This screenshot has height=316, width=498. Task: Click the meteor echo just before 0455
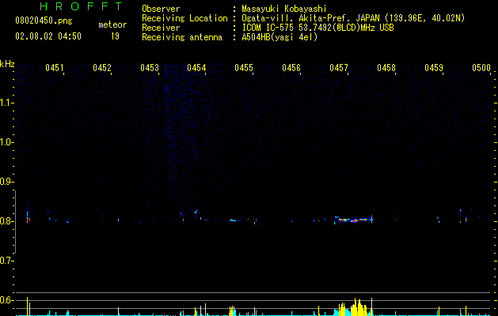(233, 220)
